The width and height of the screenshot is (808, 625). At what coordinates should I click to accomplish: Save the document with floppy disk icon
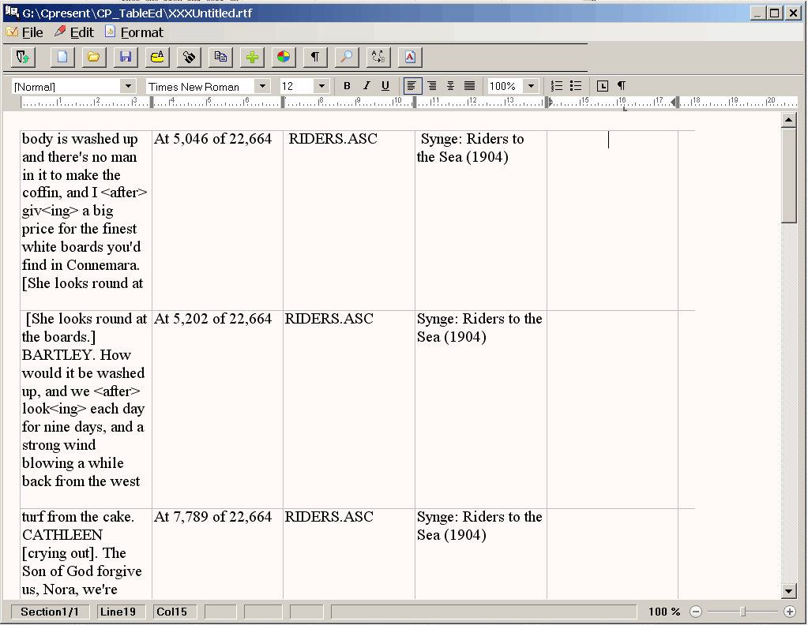click(x=125, y=57)
